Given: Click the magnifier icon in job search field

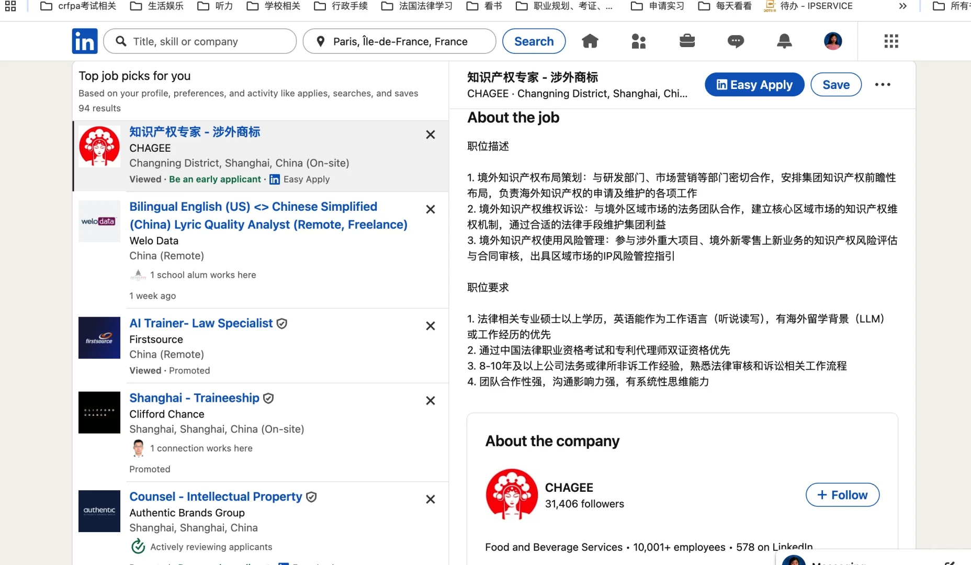Looking at the screenshot, I should [121, 41].
